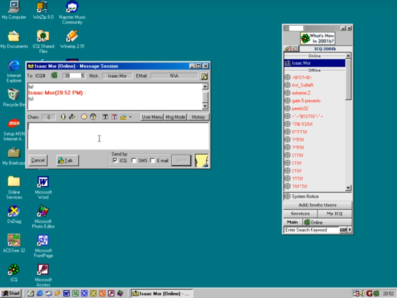The image size is (397, 298).
Task: Expand the arrow beside the background color icon
Action: 130,117
